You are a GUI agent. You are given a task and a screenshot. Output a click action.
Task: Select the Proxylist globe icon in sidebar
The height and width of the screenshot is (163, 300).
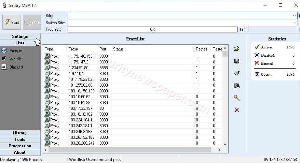click(x=4, y=50)
